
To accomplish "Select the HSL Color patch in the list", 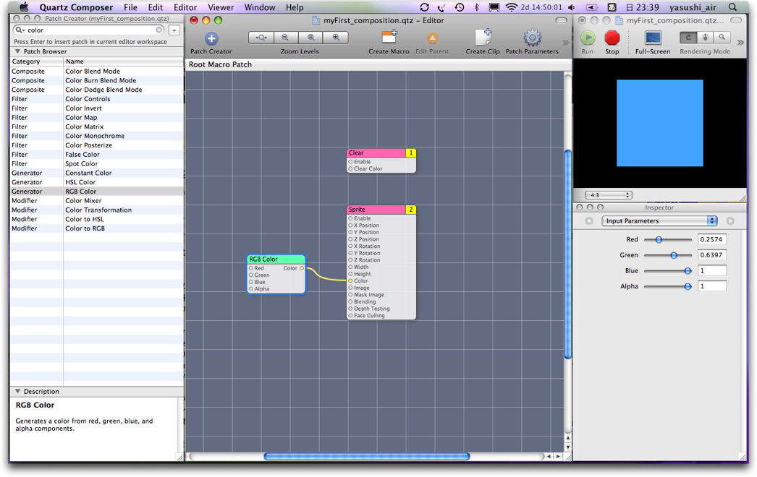I will pos(80,182).
